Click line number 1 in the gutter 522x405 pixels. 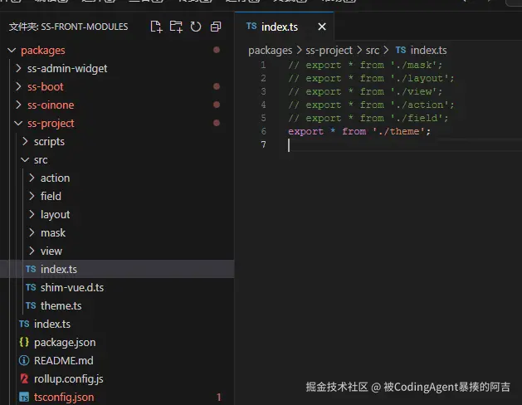click(x=263, y=65)
